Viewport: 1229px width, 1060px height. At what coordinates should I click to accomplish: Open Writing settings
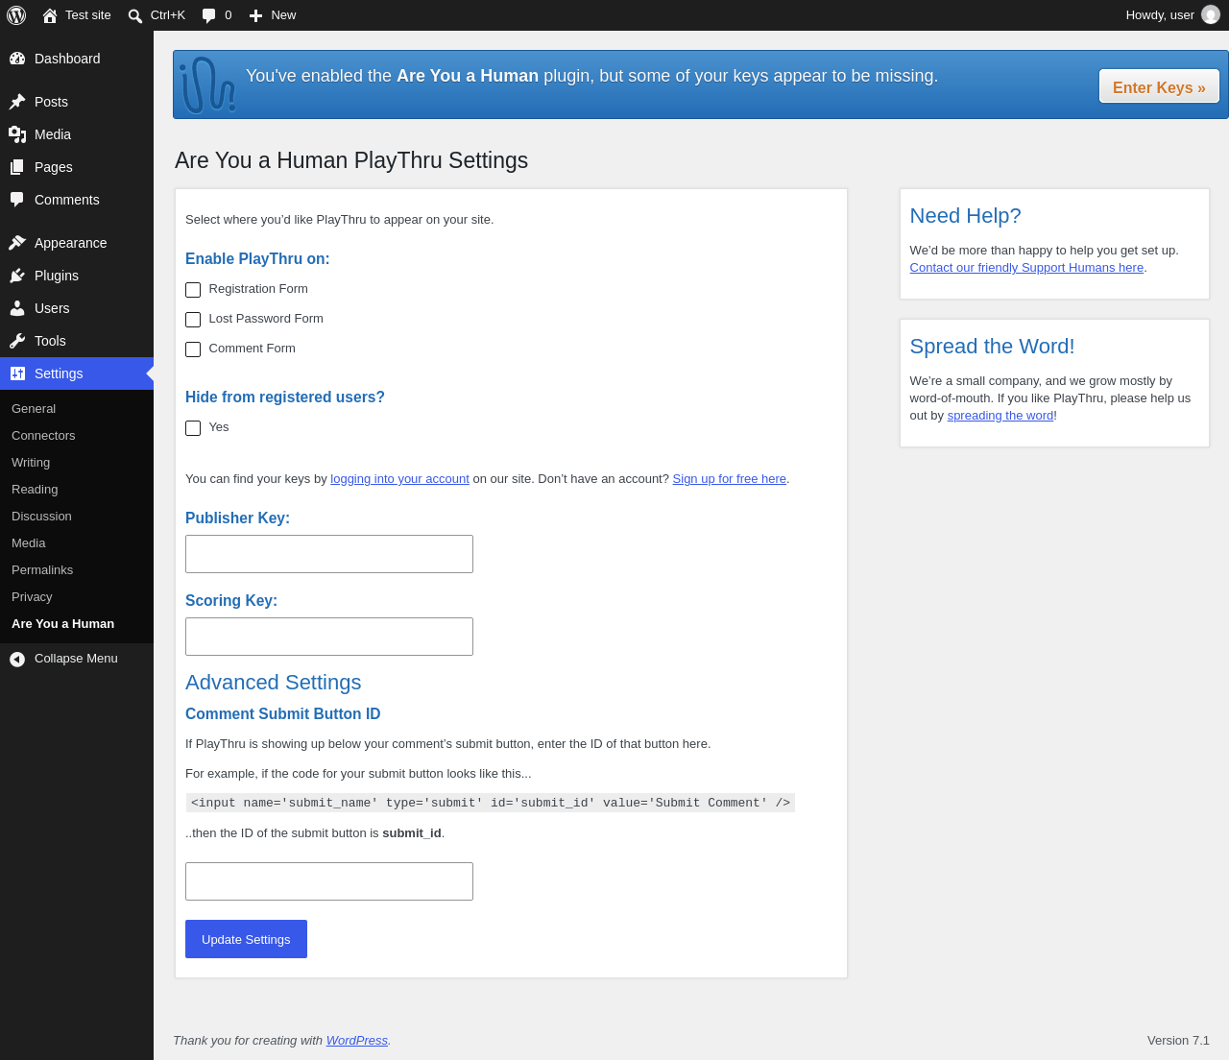pos(31,463)
